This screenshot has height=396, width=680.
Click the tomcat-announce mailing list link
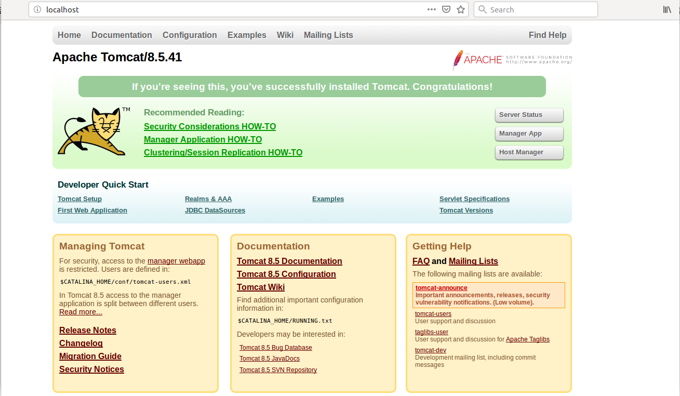(x=442, y=288)
